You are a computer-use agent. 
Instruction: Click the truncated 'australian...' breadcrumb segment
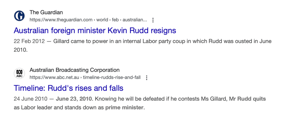click(x=134, y=20)
